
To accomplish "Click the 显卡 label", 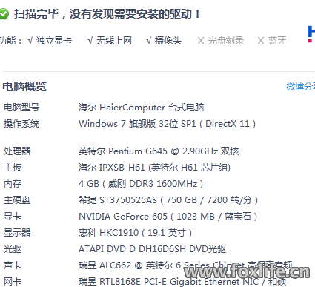I will 13,217.
